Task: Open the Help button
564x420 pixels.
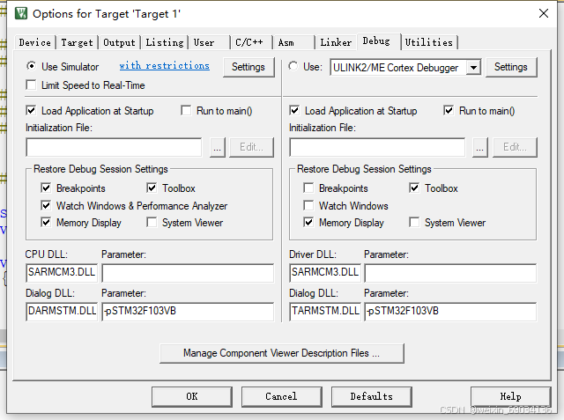Action: [511, 396]
